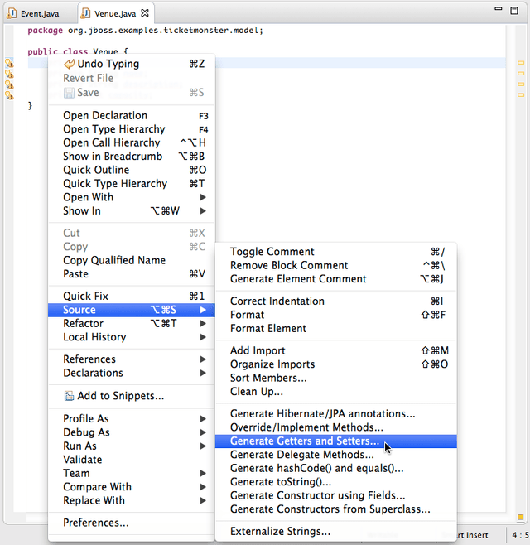Choose Organize Imports from Source menu
Viewport: 530px width, 545px height.
[272, 364]
